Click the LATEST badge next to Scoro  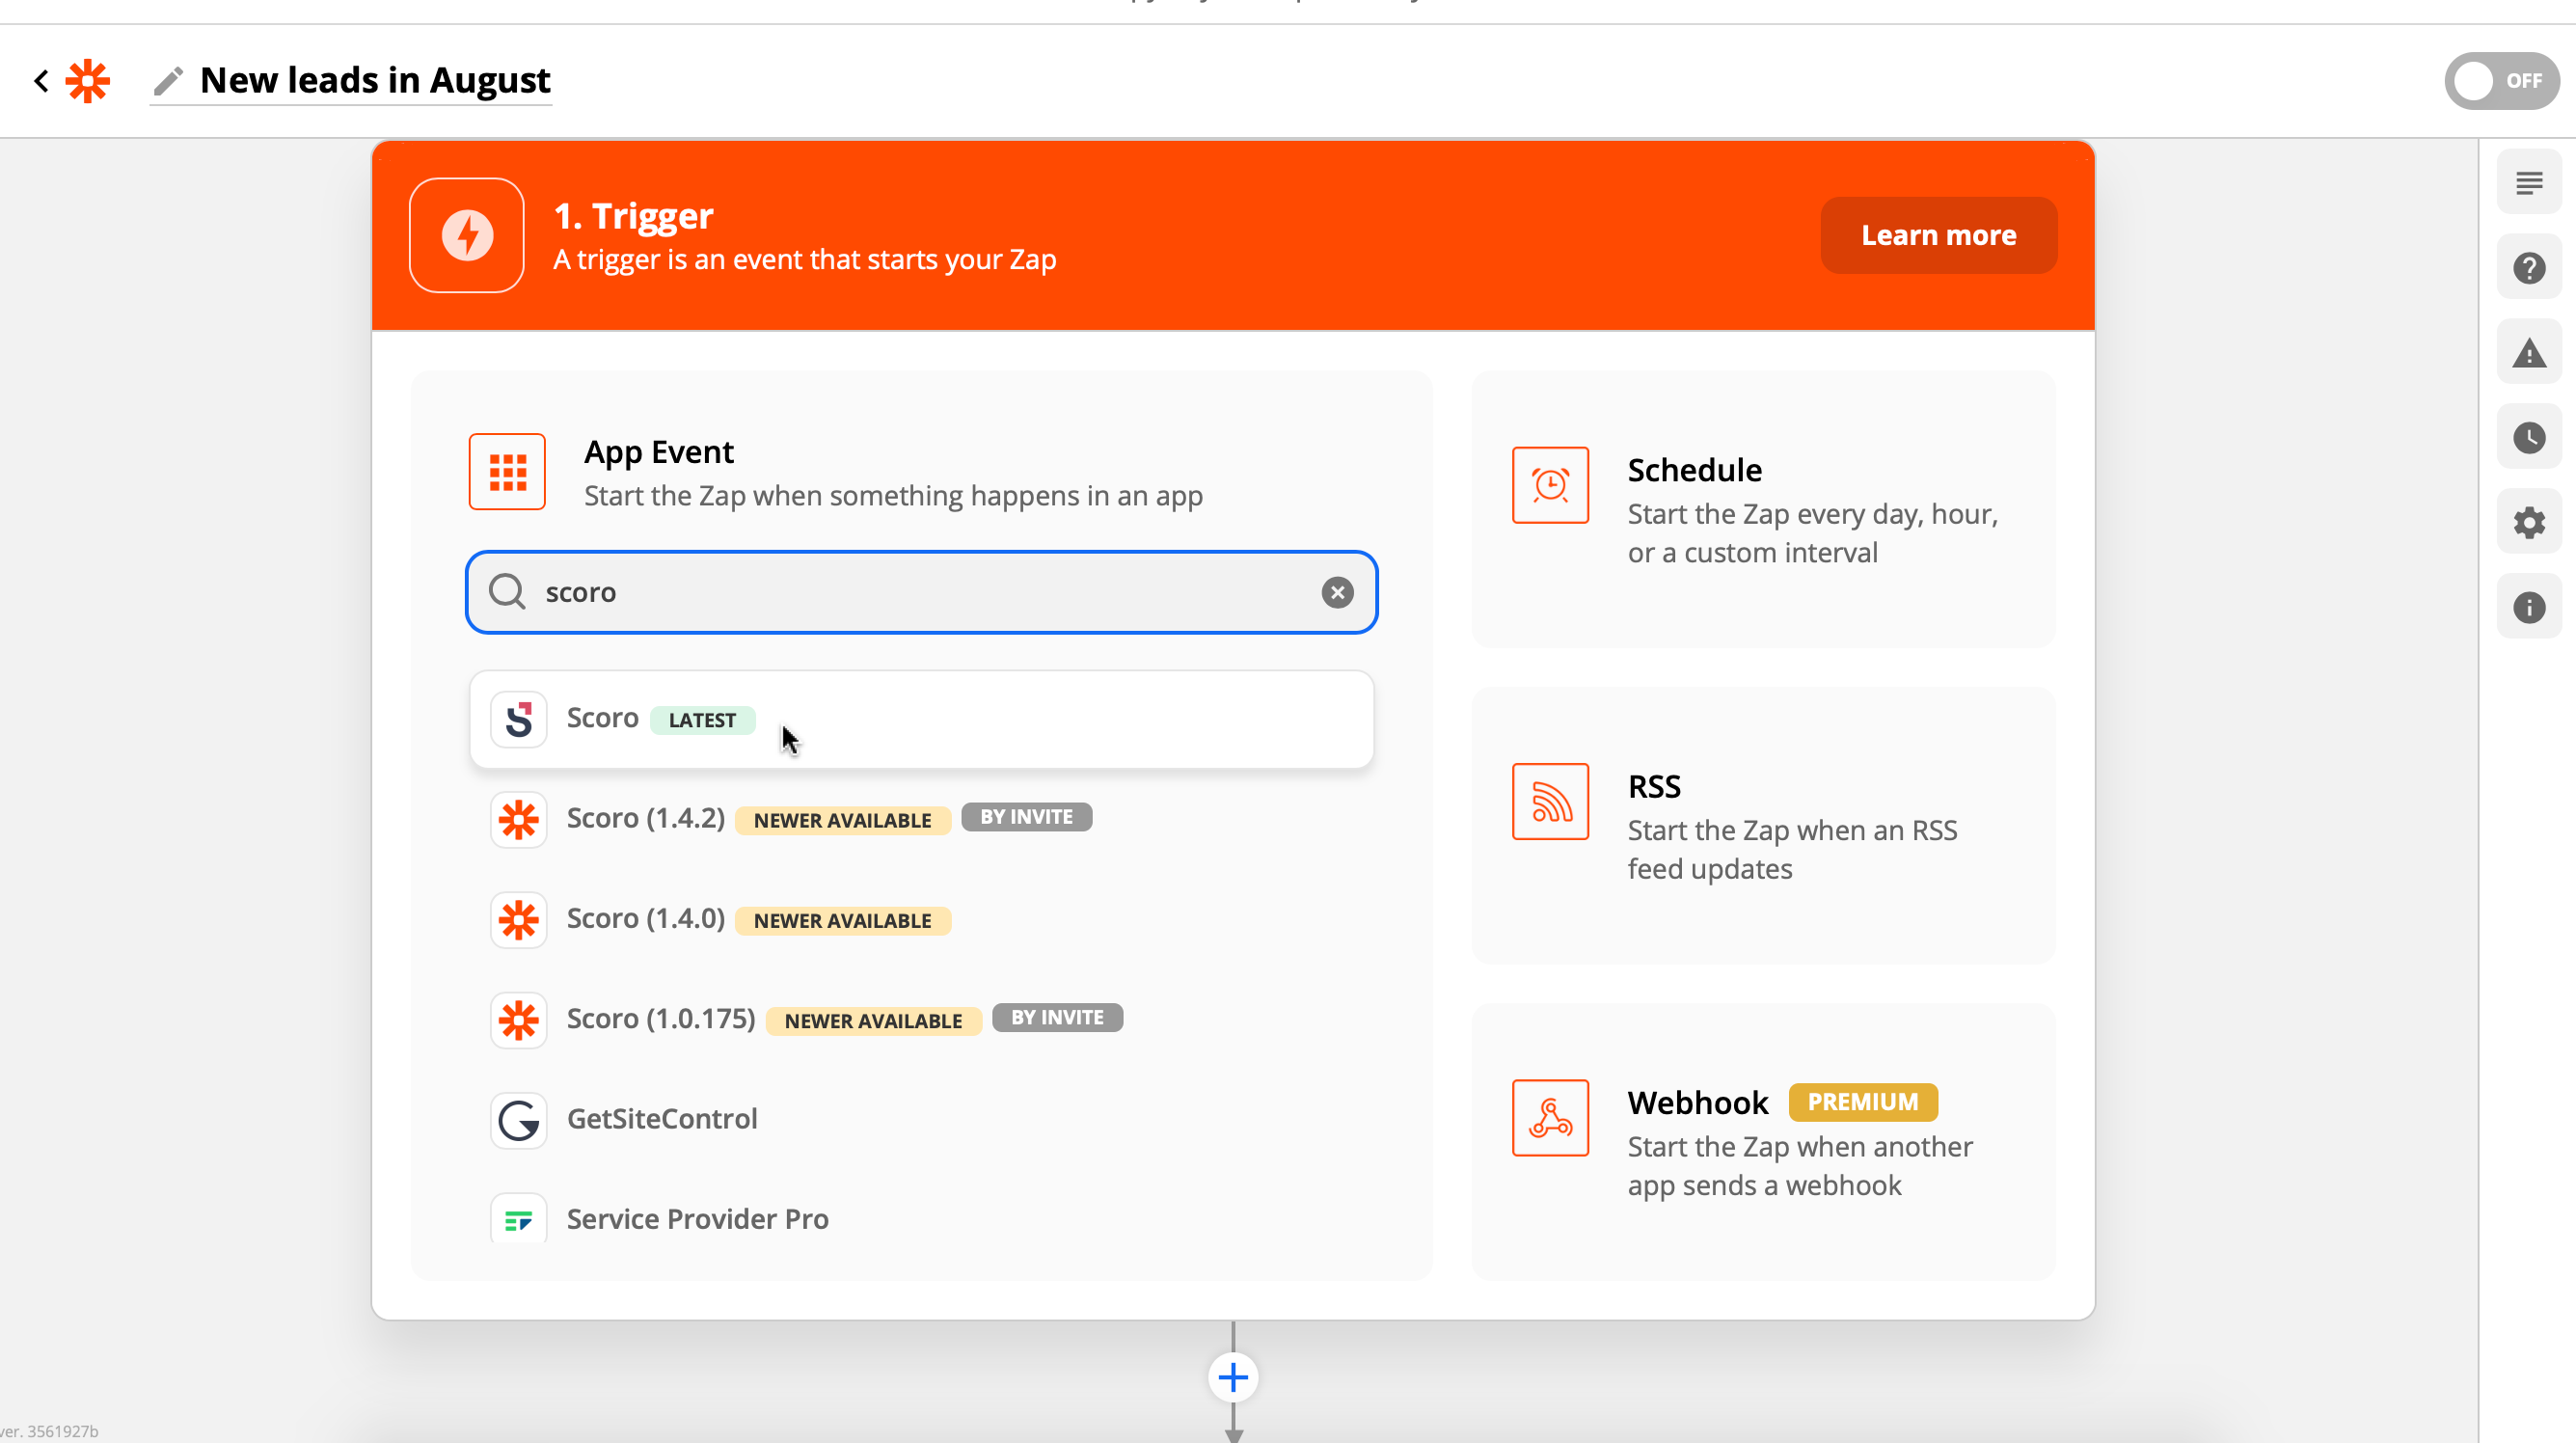coord(702,720)
